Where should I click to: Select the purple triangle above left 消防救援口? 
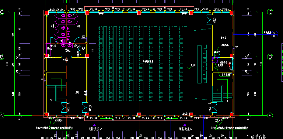coord(94,125)
